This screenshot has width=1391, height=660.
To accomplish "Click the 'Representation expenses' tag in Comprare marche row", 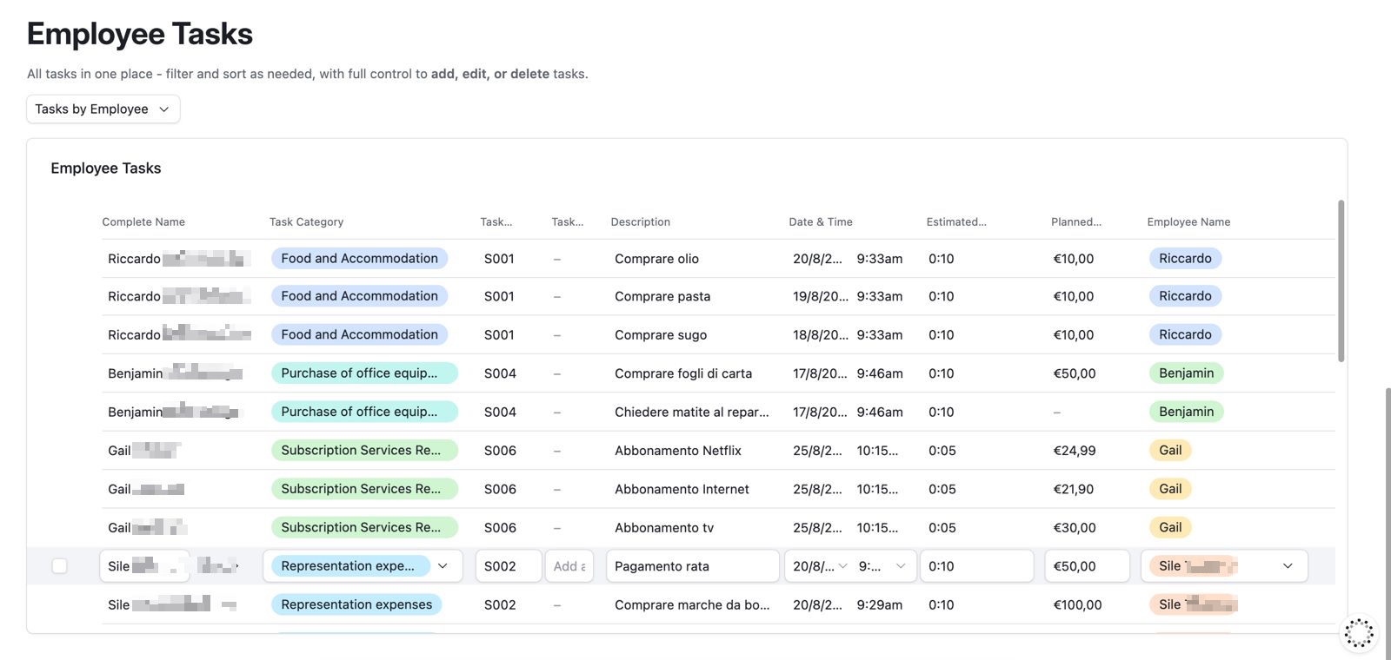I will [x=356, y=605].
